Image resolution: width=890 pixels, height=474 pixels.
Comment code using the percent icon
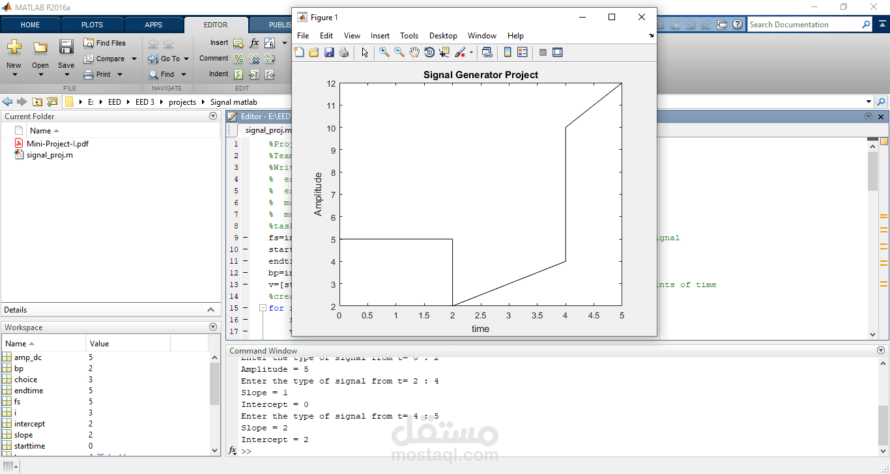click(238, 58)
